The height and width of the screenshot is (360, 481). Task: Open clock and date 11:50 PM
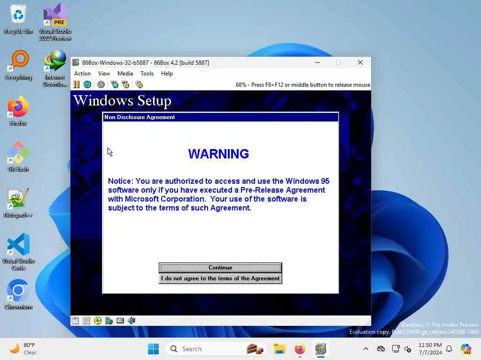pos(430,349)
